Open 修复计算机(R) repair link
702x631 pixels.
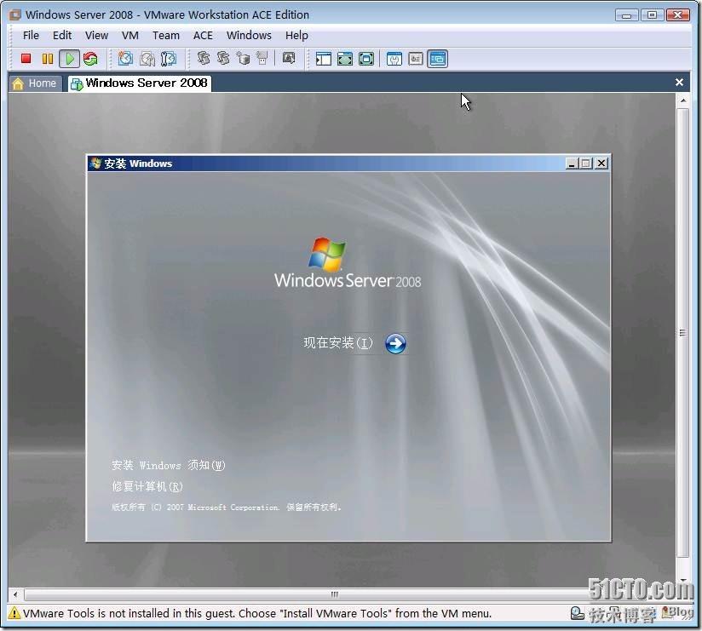147,486
